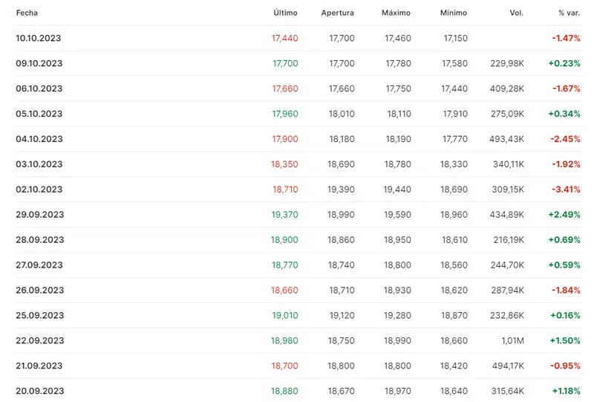Click the 493,43K volume value
The image size is (594, 402).
point(507,139)
